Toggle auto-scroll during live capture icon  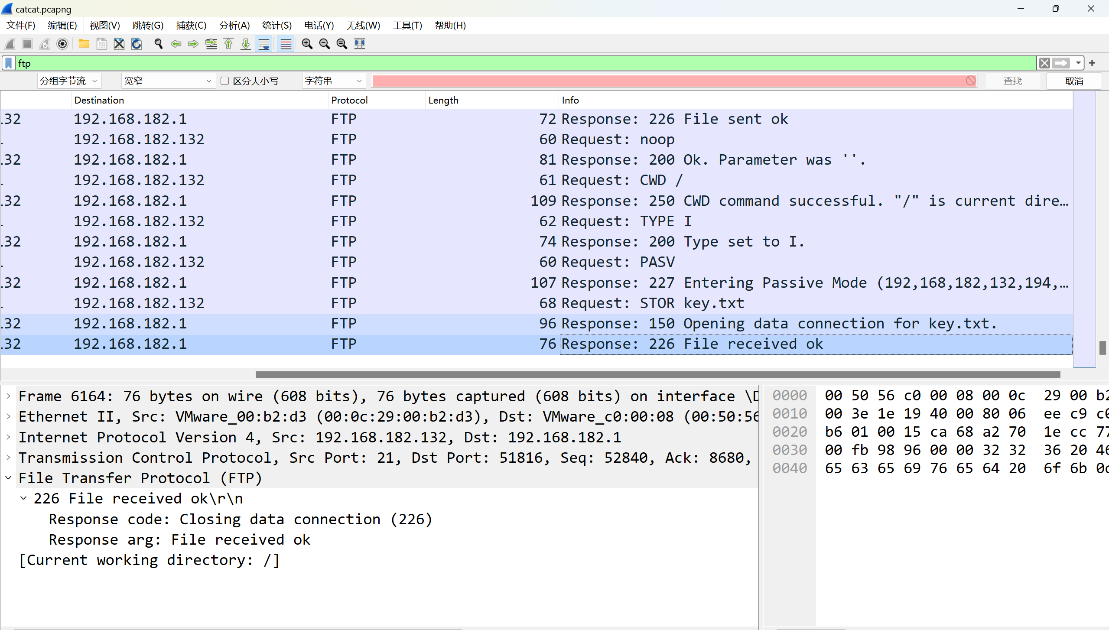pyautogui.click(x=263, y=44)
